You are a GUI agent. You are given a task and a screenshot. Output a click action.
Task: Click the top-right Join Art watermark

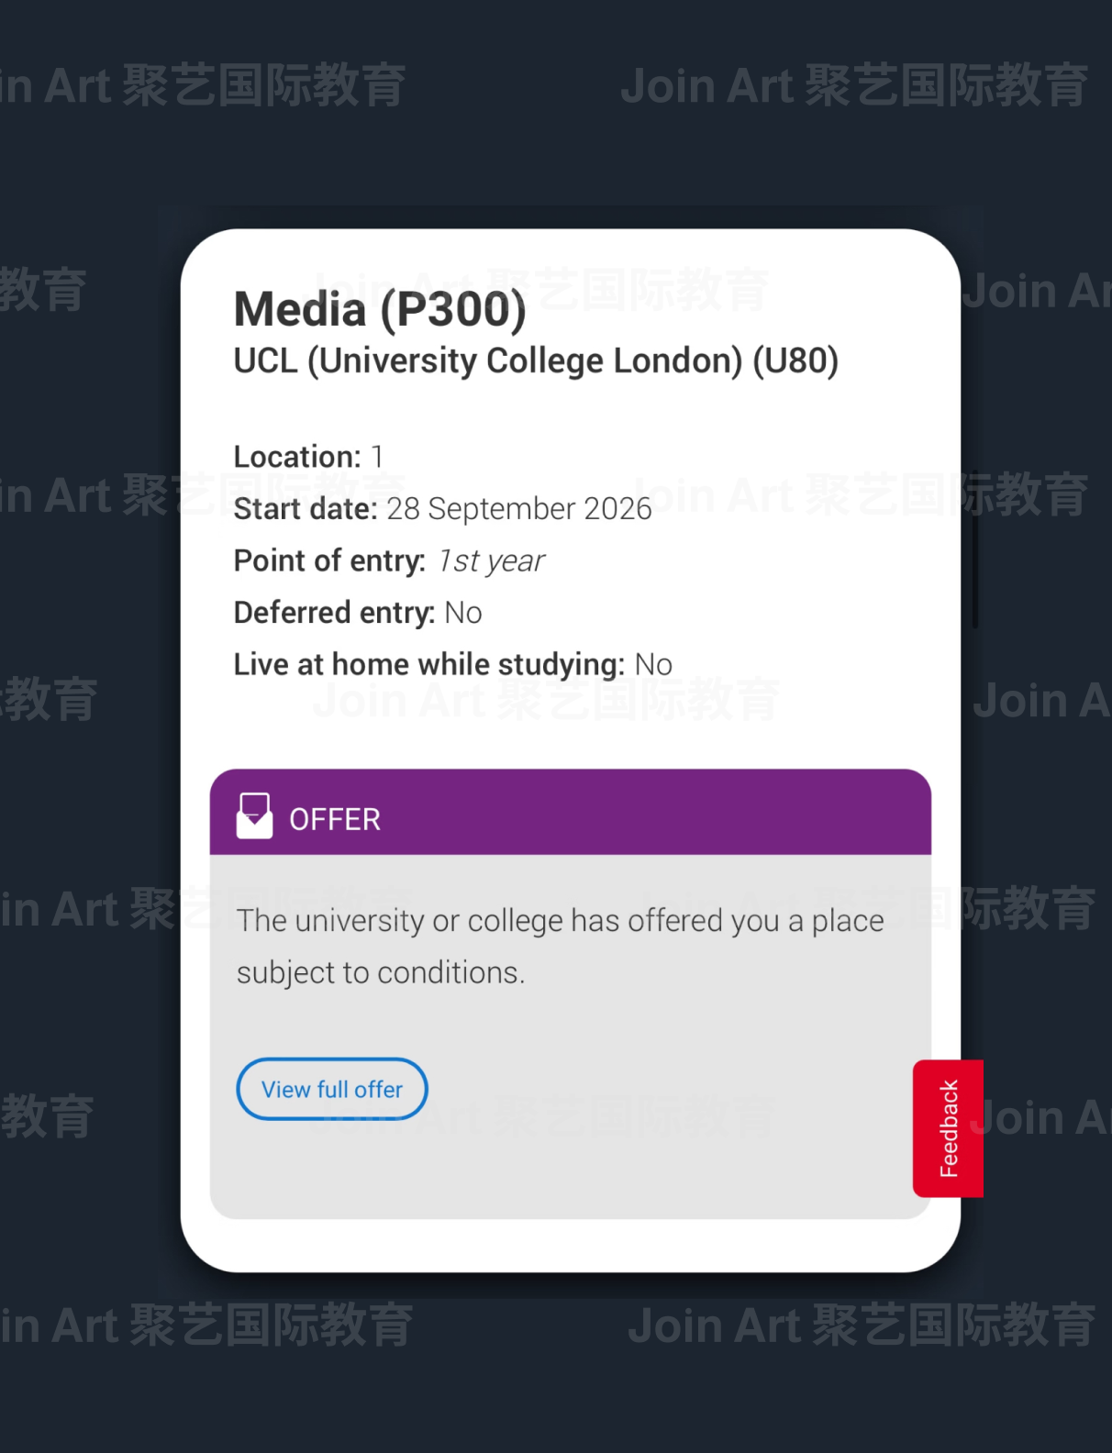coord(853,86)
